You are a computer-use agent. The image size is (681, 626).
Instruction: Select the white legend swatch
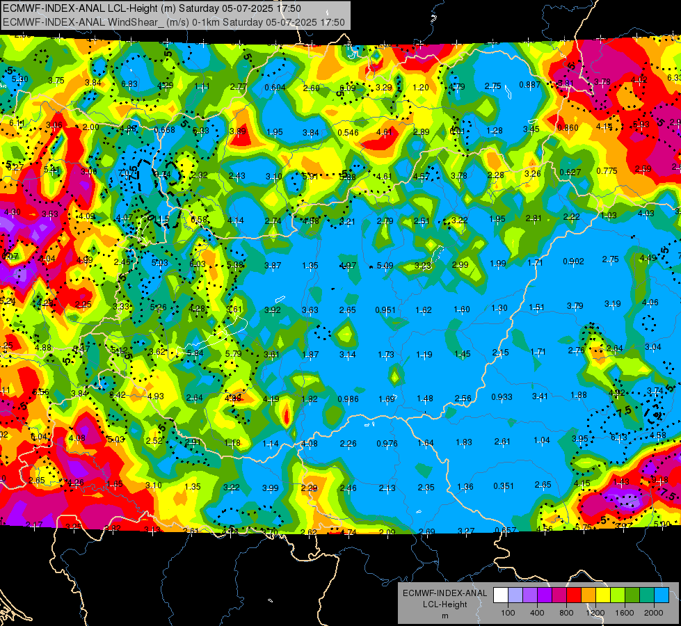point(501,595)
